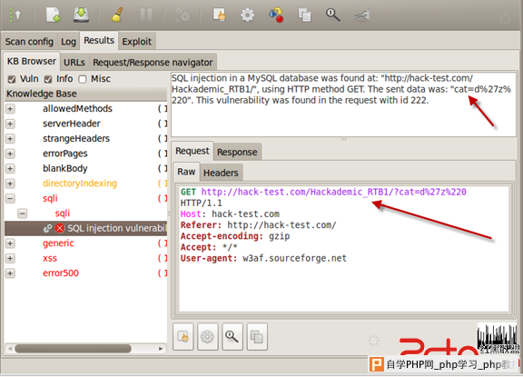
Task: Click the save/download icon in toolbar
Action: pyautogui.click(x=81, y=15)
